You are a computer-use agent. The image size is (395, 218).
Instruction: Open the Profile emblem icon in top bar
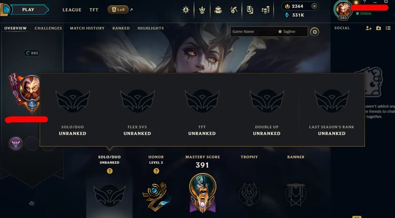[186, 10]
